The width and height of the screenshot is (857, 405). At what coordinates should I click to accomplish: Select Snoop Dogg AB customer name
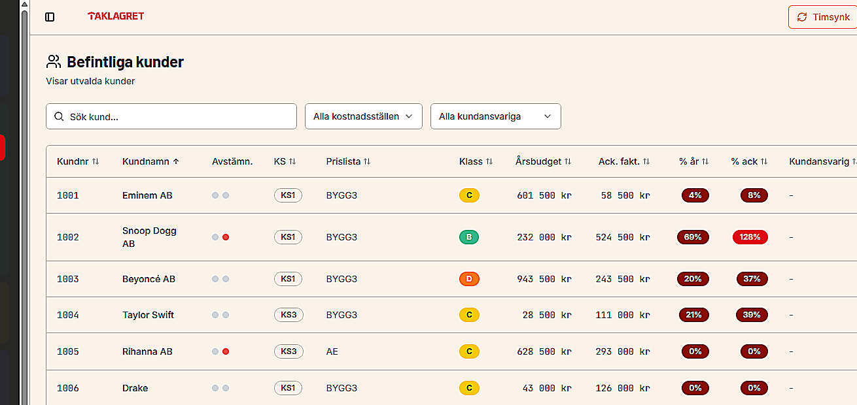[150, 237]
